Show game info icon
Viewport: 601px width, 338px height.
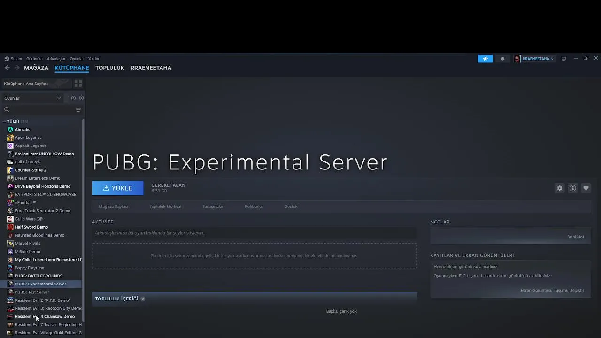pos(573,188)
